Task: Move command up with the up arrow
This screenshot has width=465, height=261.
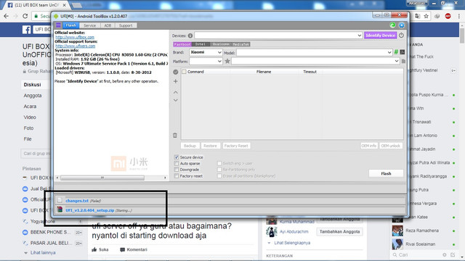Action: [176, 92]
